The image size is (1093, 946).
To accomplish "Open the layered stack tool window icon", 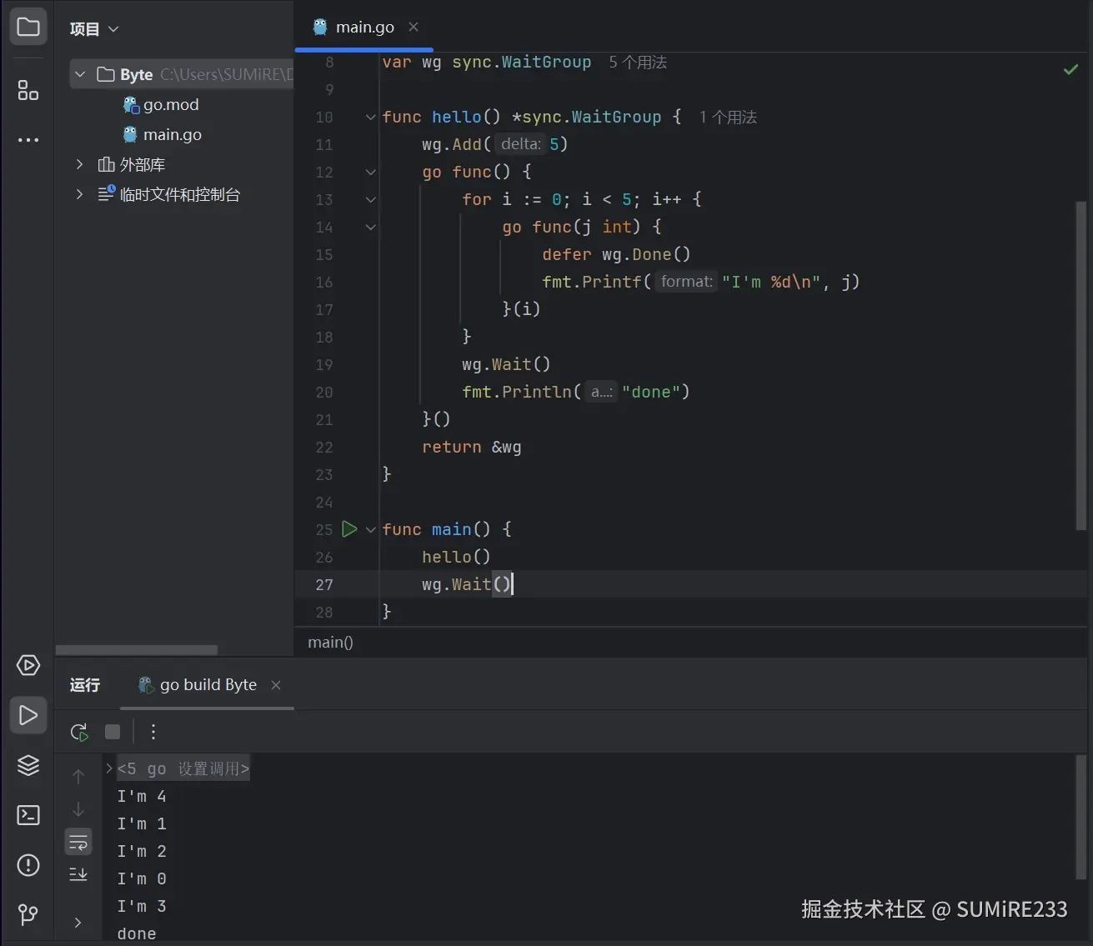I will click(x=28, y=765).
